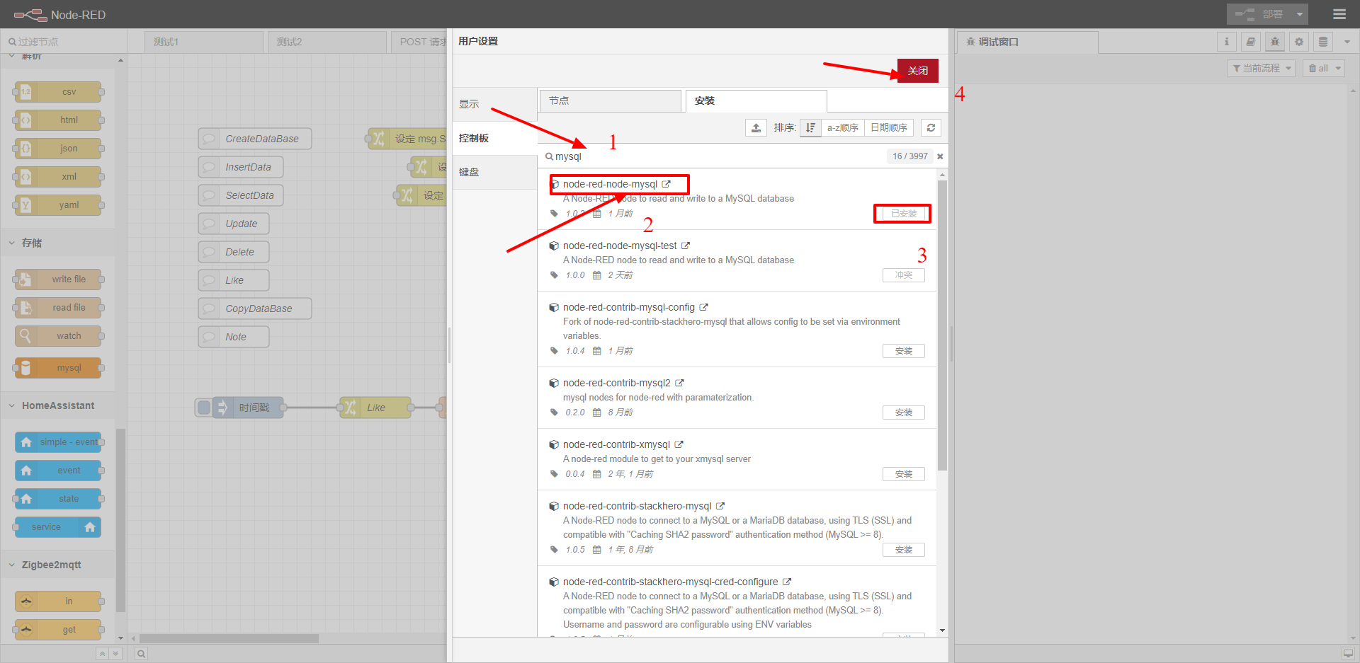The image size is (1360, 663).
Task: Open the debug bug sidebar icon
Action: (x=1275, y=42)
